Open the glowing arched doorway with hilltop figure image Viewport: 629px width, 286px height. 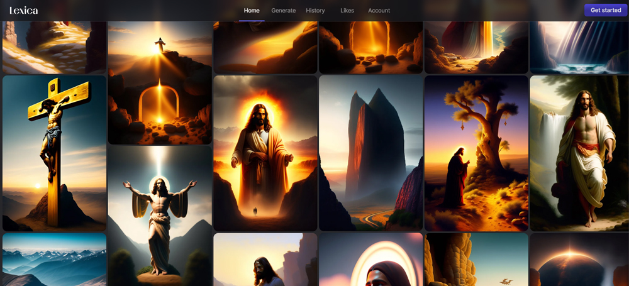(x=160, y=82)
